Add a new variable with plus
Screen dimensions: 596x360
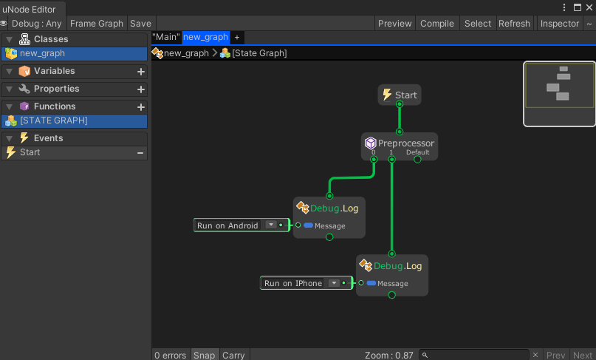(140, 72)
